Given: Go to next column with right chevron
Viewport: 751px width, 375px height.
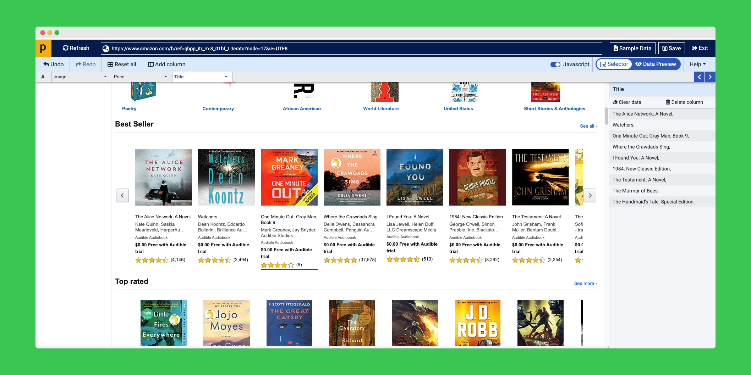Looking at the screenshot, I should (710, 77).
